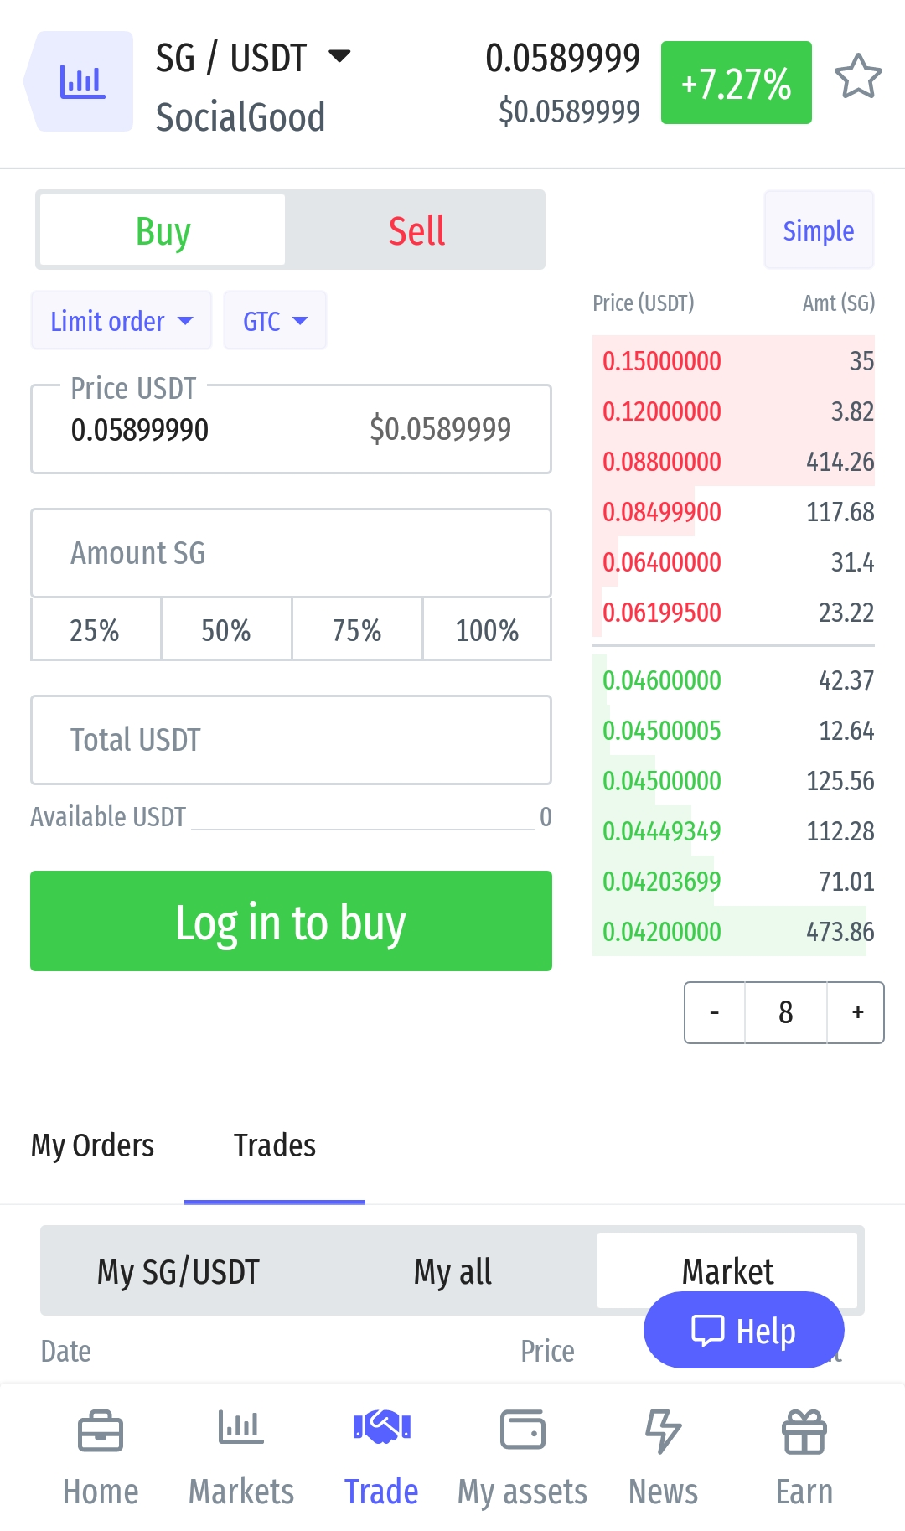Increase order book decimal precision with plus
905x1531 pixels.
coord(856,1012)
